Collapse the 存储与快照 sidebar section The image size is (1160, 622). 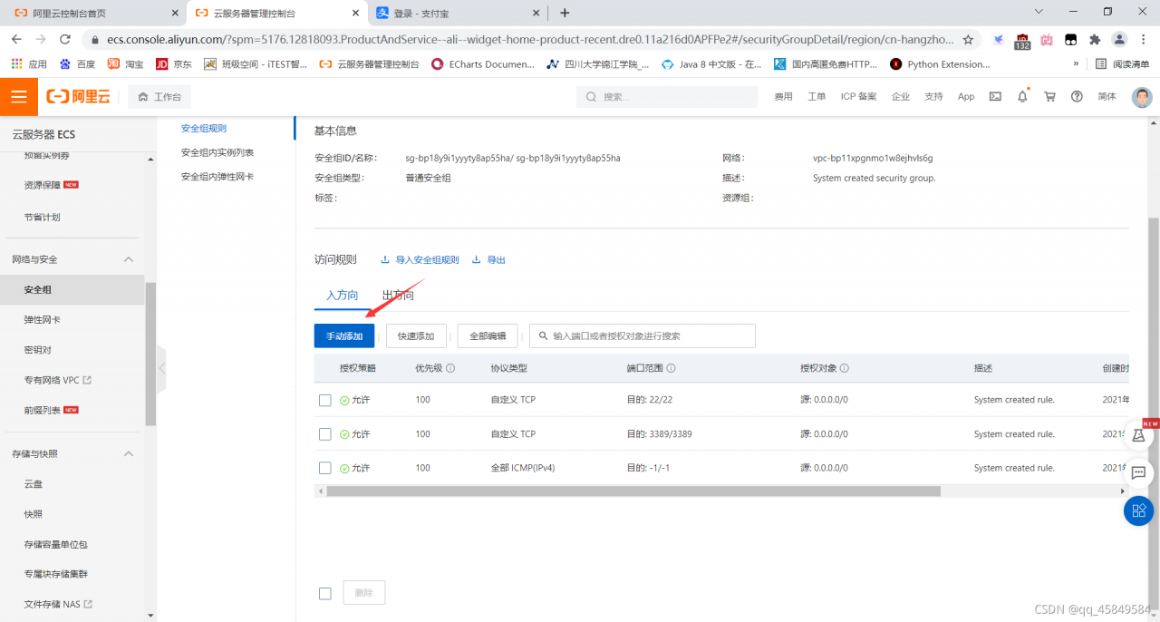coord(129,453)
